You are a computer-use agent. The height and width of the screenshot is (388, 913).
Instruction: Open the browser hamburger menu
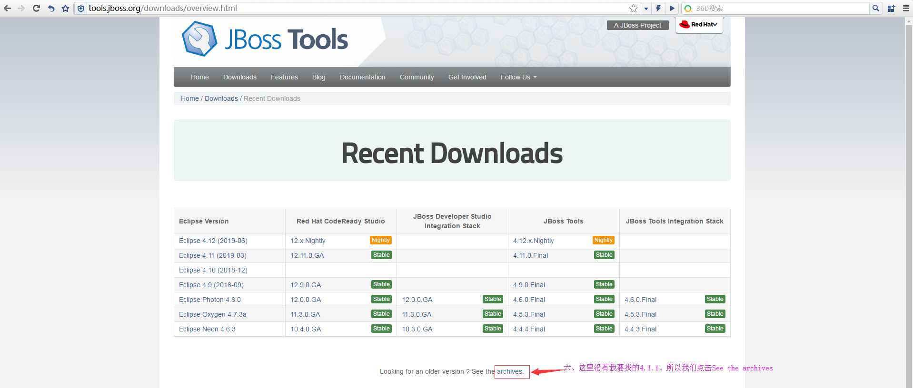click(906, 8)
